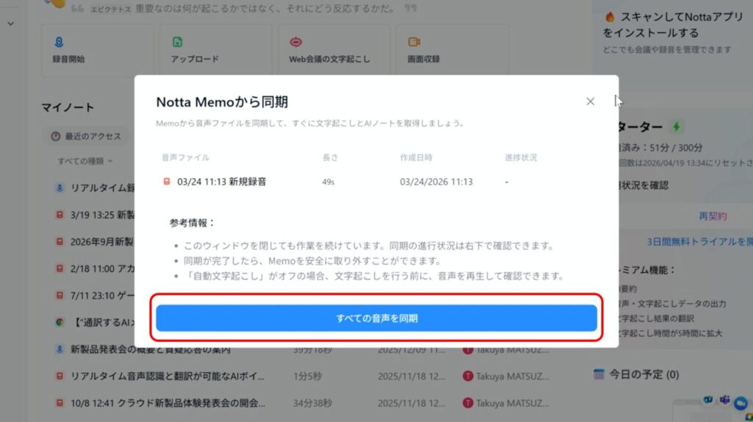The height and width of the screenshot is (422, 753).
Task: Expand the left sidebar chevron arrow
Action: click(10, 24)
